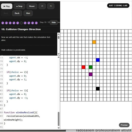Click 'agent.dx = 0;' on line 83
Image resolution: width=132 pixels, height=132 pixels.
18,94
